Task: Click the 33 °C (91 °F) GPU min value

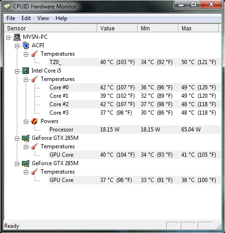Action: click(x=156, y=180)
